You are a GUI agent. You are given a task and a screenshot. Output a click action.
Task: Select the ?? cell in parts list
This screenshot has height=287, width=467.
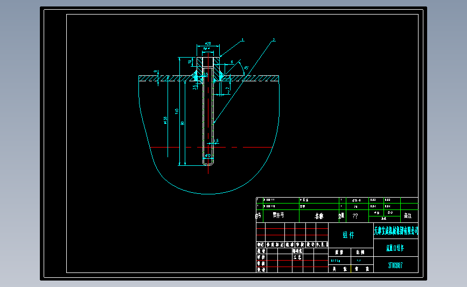[x=355, y=216]
